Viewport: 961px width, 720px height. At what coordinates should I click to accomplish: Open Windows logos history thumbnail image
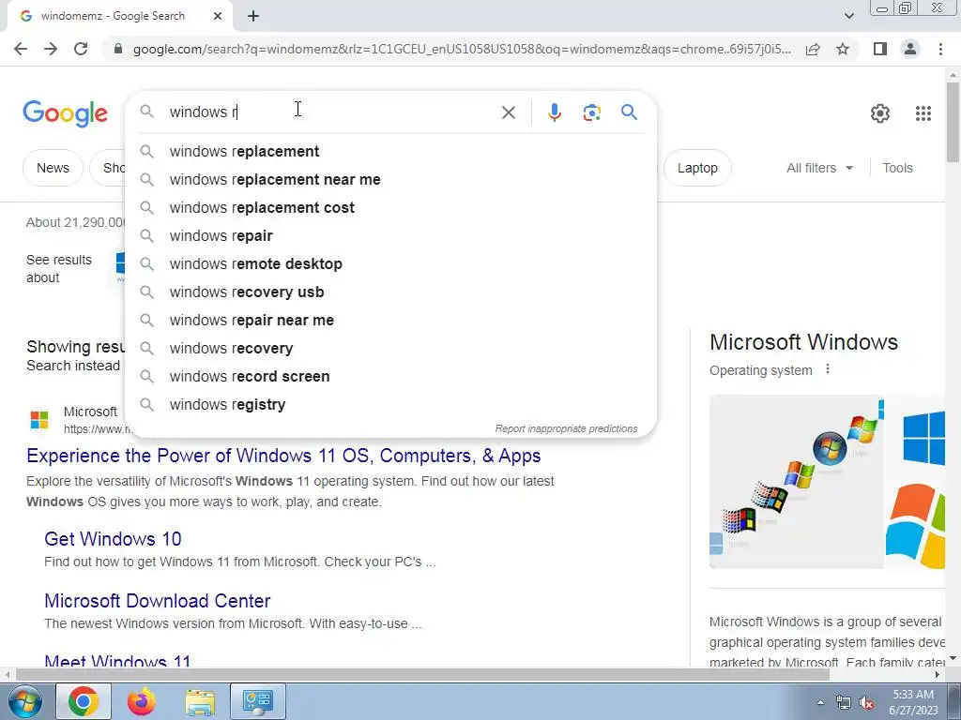(x=796, y=482)
